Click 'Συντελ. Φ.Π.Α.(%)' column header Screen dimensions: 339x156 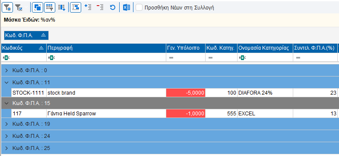315,48
